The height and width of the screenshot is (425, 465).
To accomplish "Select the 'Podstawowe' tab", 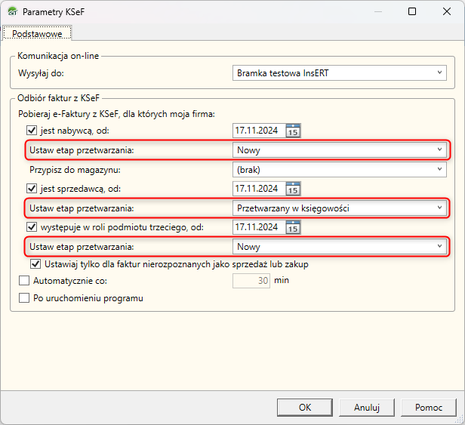I will click(x=38, y=33).
